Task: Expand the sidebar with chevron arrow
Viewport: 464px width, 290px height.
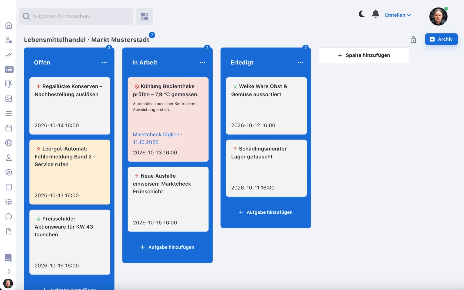Action: coord(9,271)
